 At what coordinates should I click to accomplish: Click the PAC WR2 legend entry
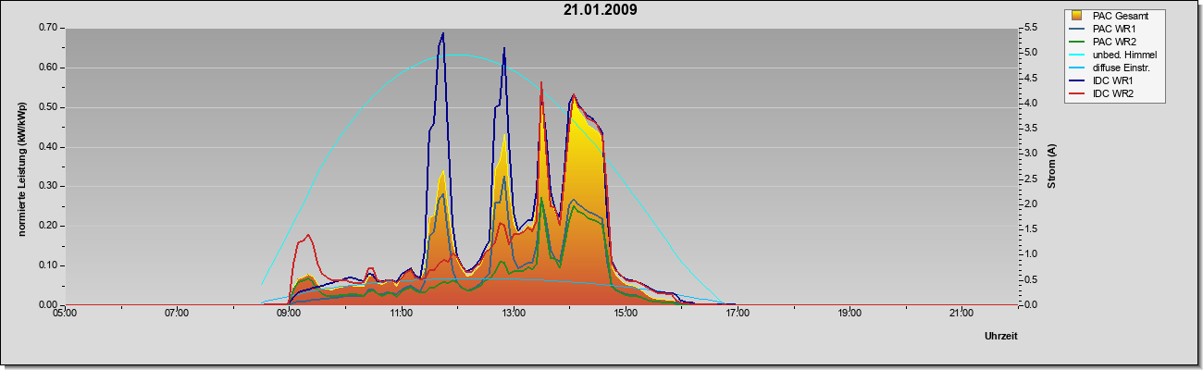tap(1105, 42)
